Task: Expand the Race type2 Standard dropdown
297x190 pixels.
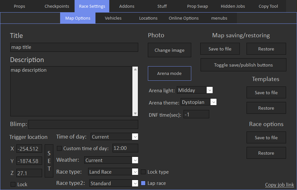Action: 113,183
